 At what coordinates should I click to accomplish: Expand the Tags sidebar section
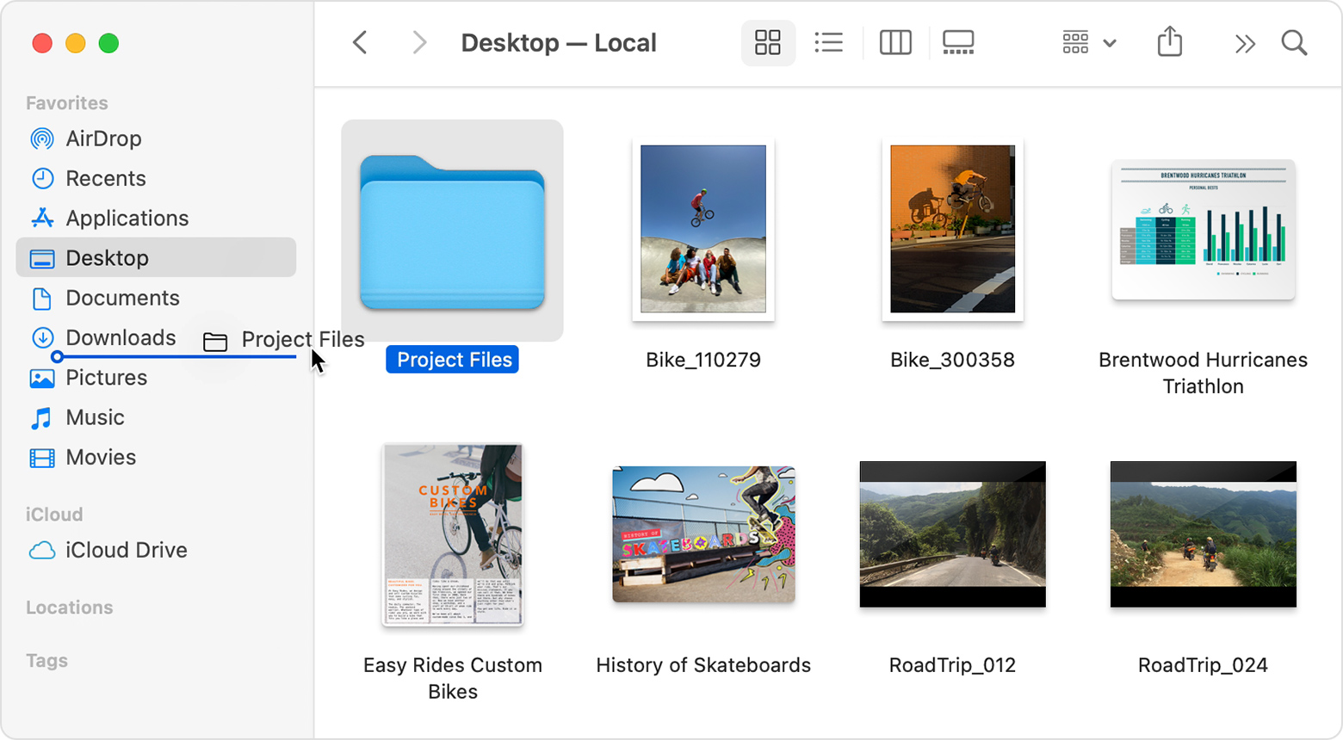tap(46, 661)
